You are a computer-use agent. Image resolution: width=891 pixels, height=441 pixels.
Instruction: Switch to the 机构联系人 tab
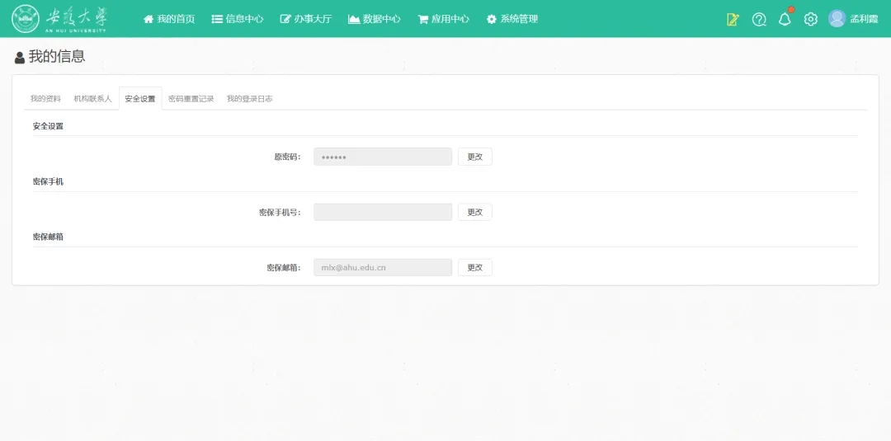click(x=92, y=99)
